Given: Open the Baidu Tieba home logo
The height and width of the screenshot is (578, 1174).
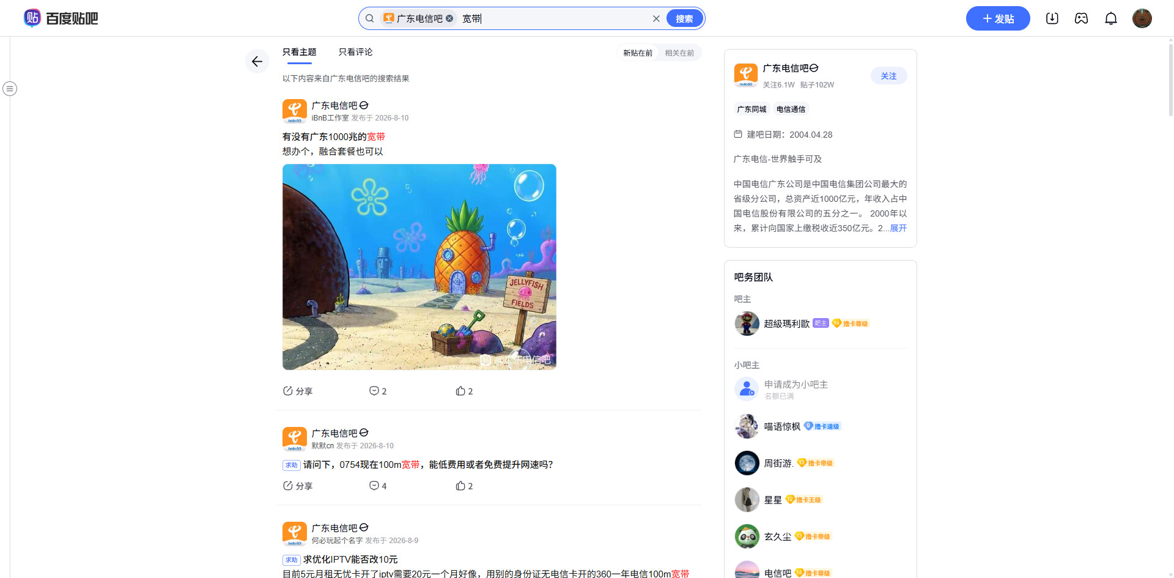Looking at the screenshot, I should (61, 18).
